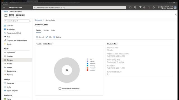Viewport: 179px width, 100px height.
Task: Click the Allocation state value Steady
Action: click(x=110, y=50)
